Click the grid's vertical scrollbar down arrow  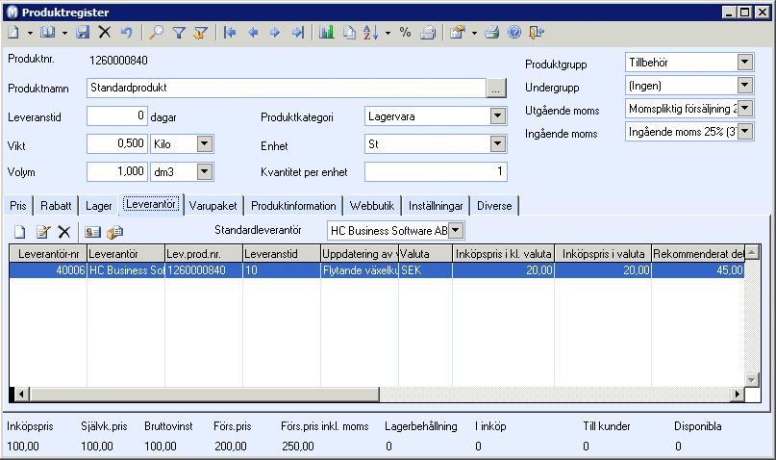pos(752,380)
